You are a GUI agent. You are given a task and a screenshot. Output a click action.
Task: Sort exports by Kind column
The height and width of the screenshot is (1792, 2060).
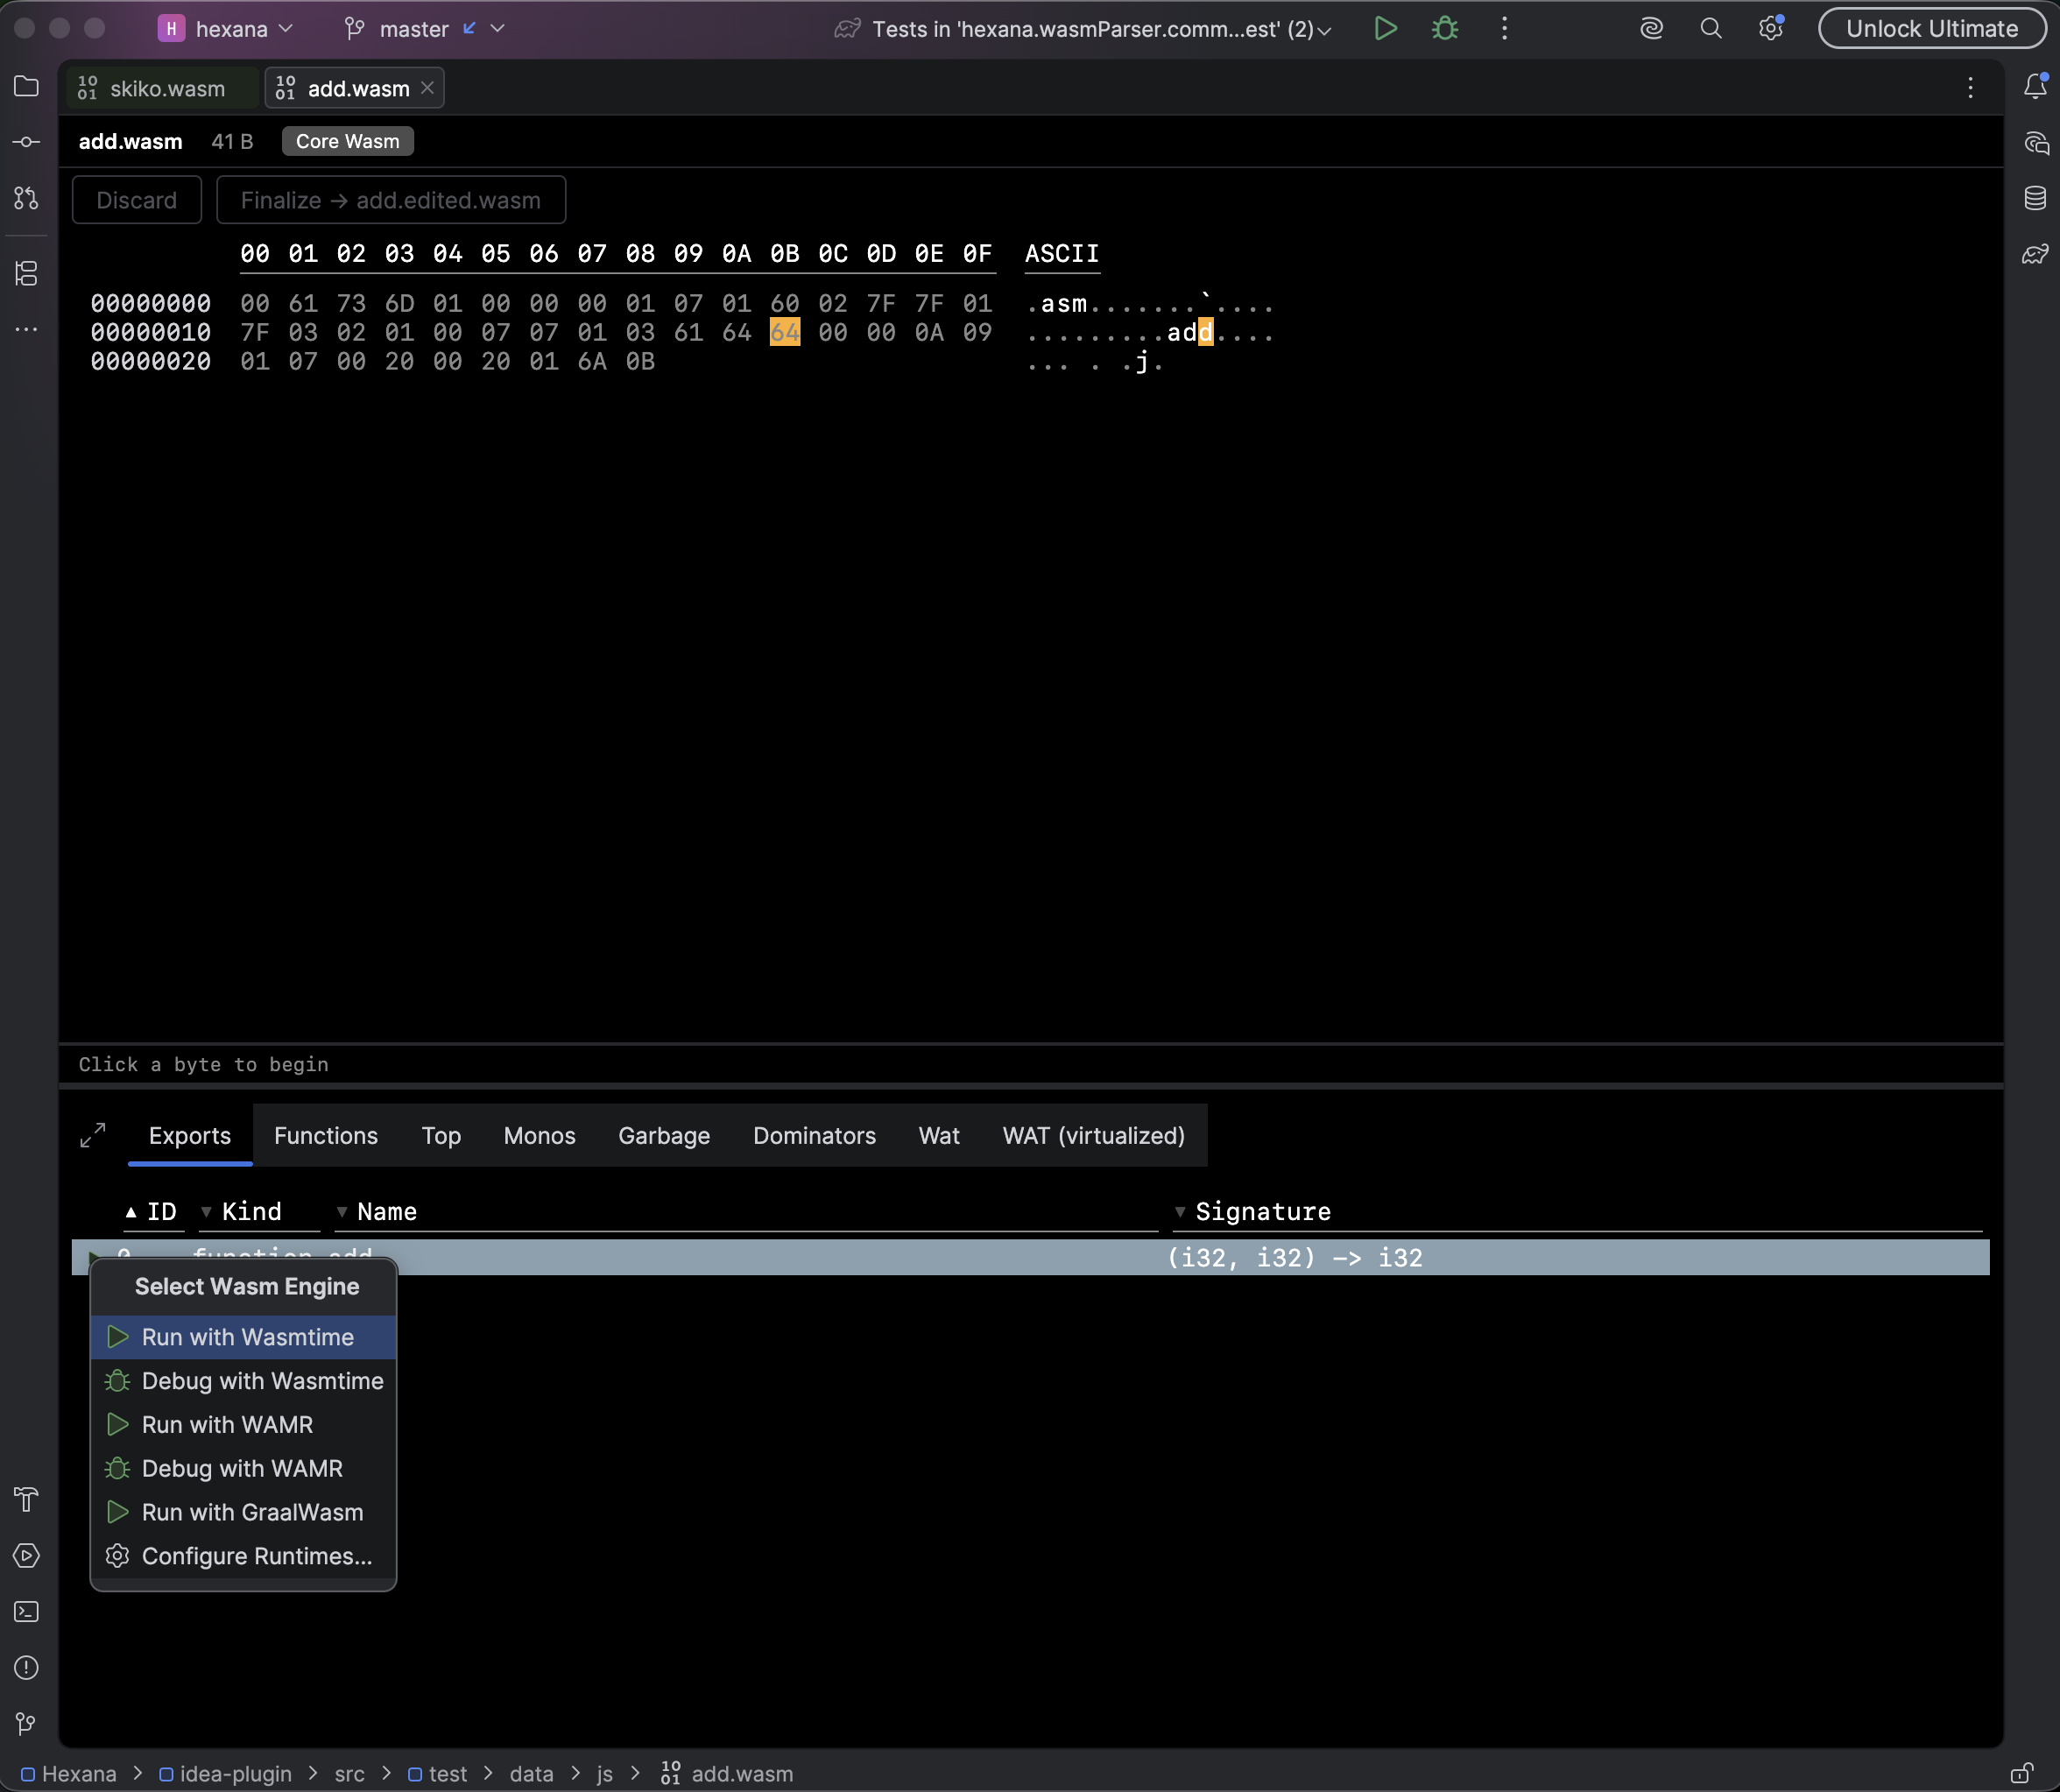(258, 1211)
